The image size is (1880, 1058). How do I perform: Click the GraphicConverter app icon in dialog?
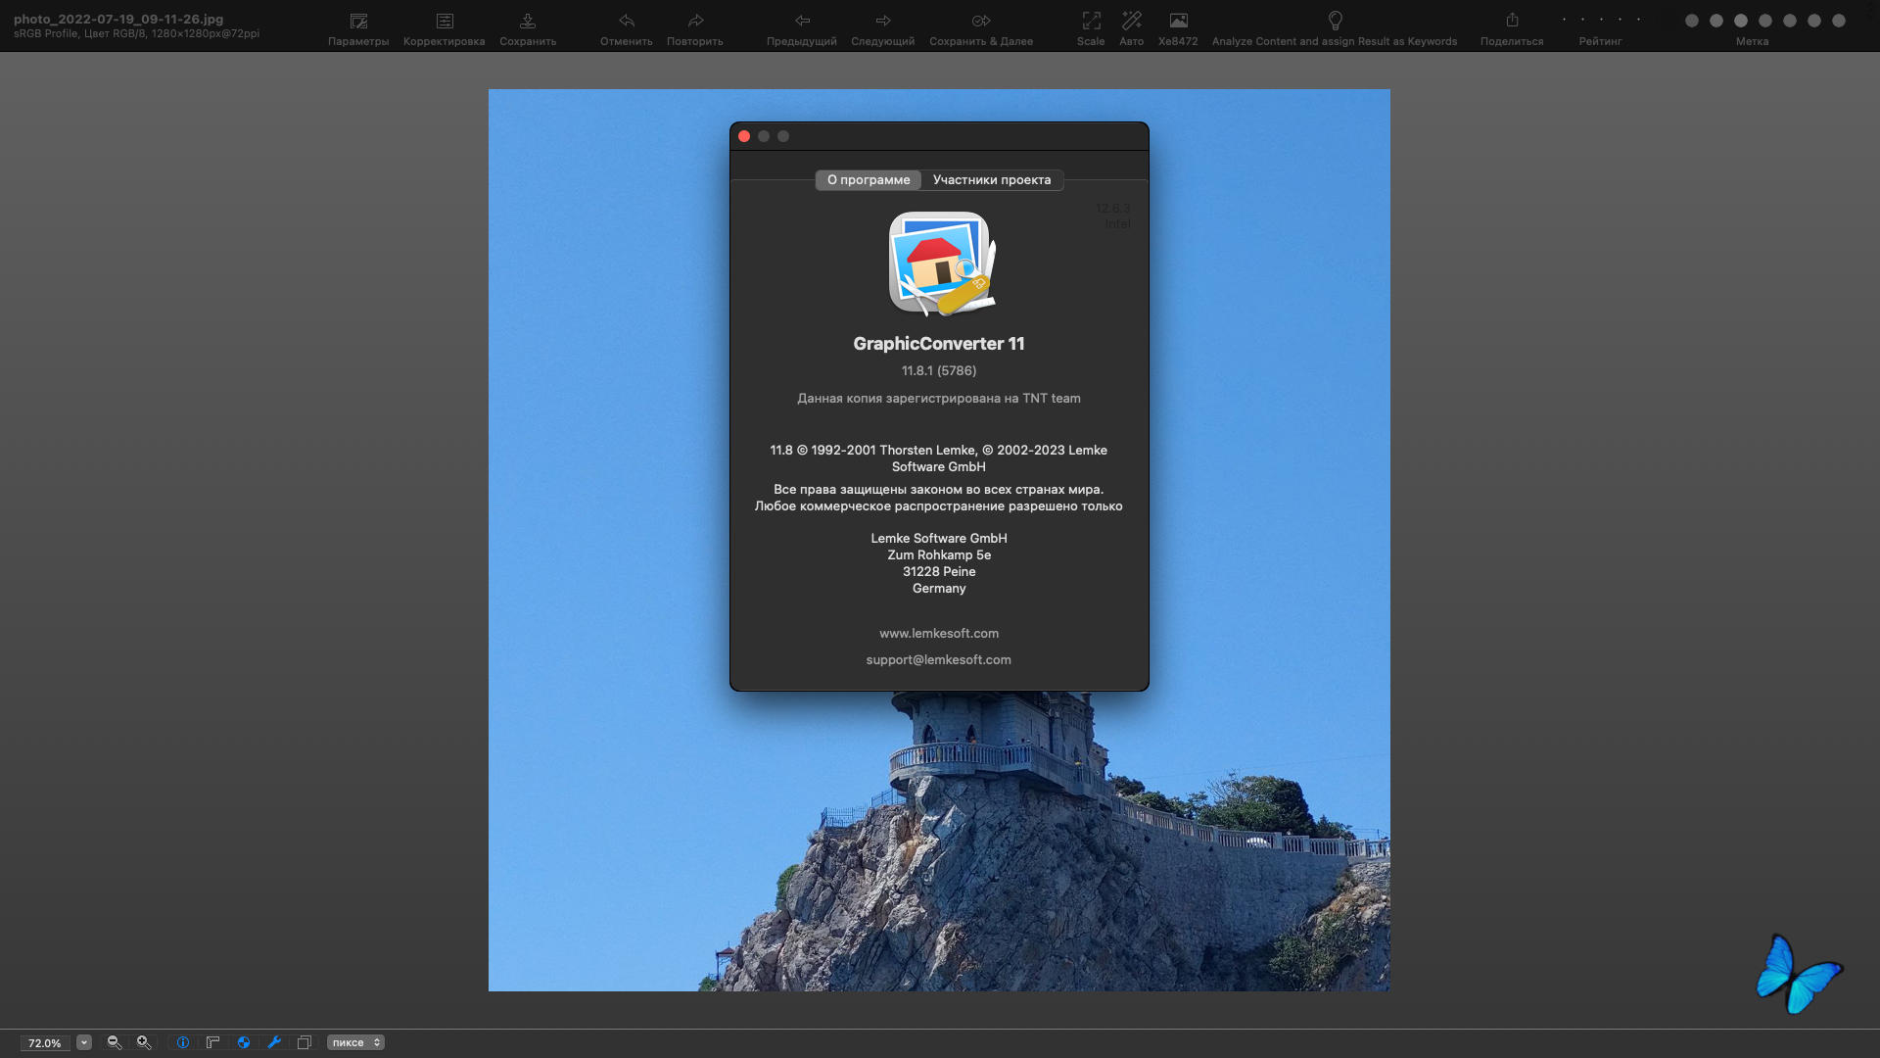point(941,264)
